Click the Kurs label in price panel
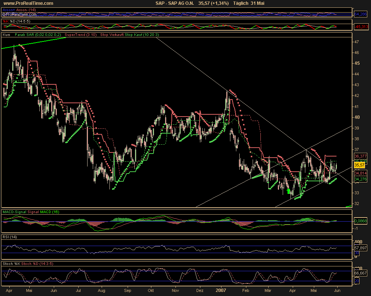 tap(6, 34)
